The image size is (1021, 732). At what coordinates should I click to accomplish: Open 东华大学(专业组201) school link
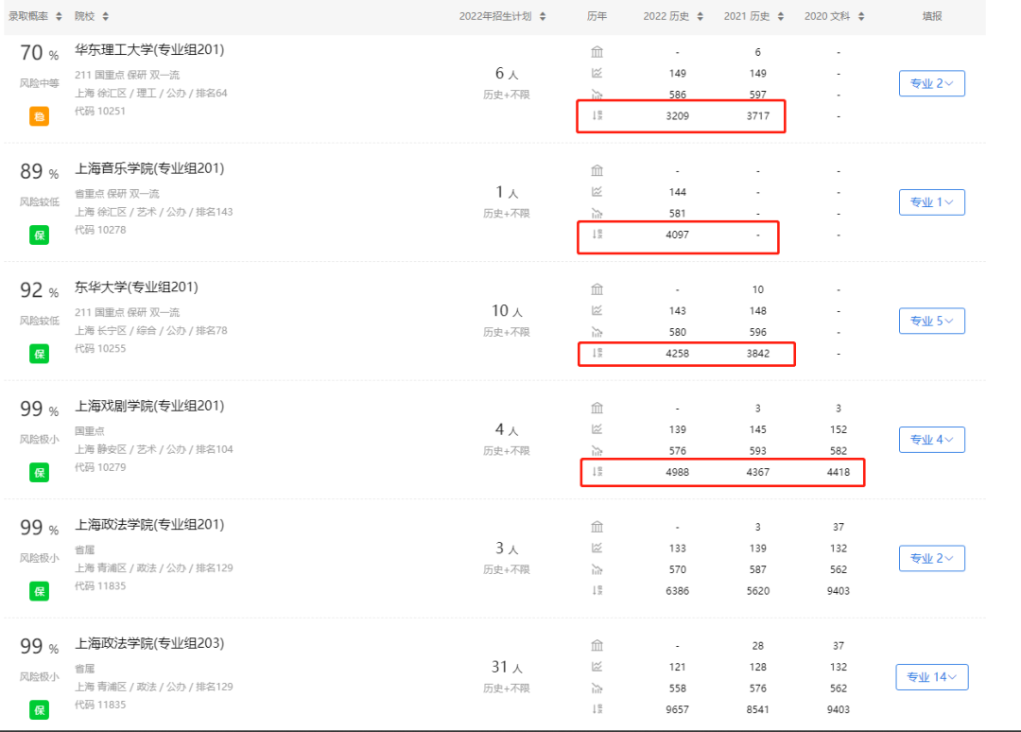[x=136, y=287]
